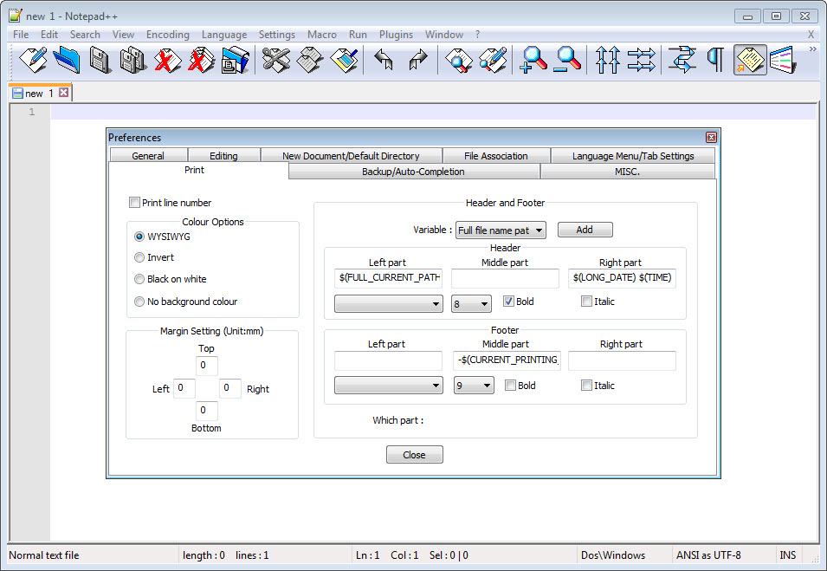
Task: Toggle the Word wrap toolbar icon
Action: click(x=682, y=60)
